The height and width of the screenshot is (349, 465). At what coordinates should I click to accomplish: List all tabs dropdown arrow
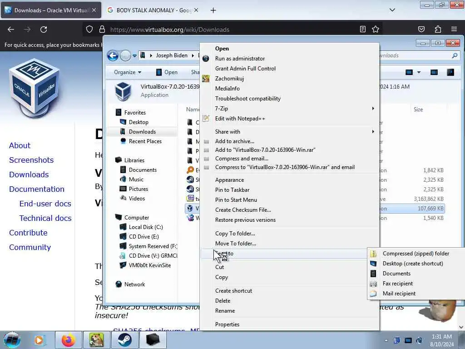coord(392,10)
